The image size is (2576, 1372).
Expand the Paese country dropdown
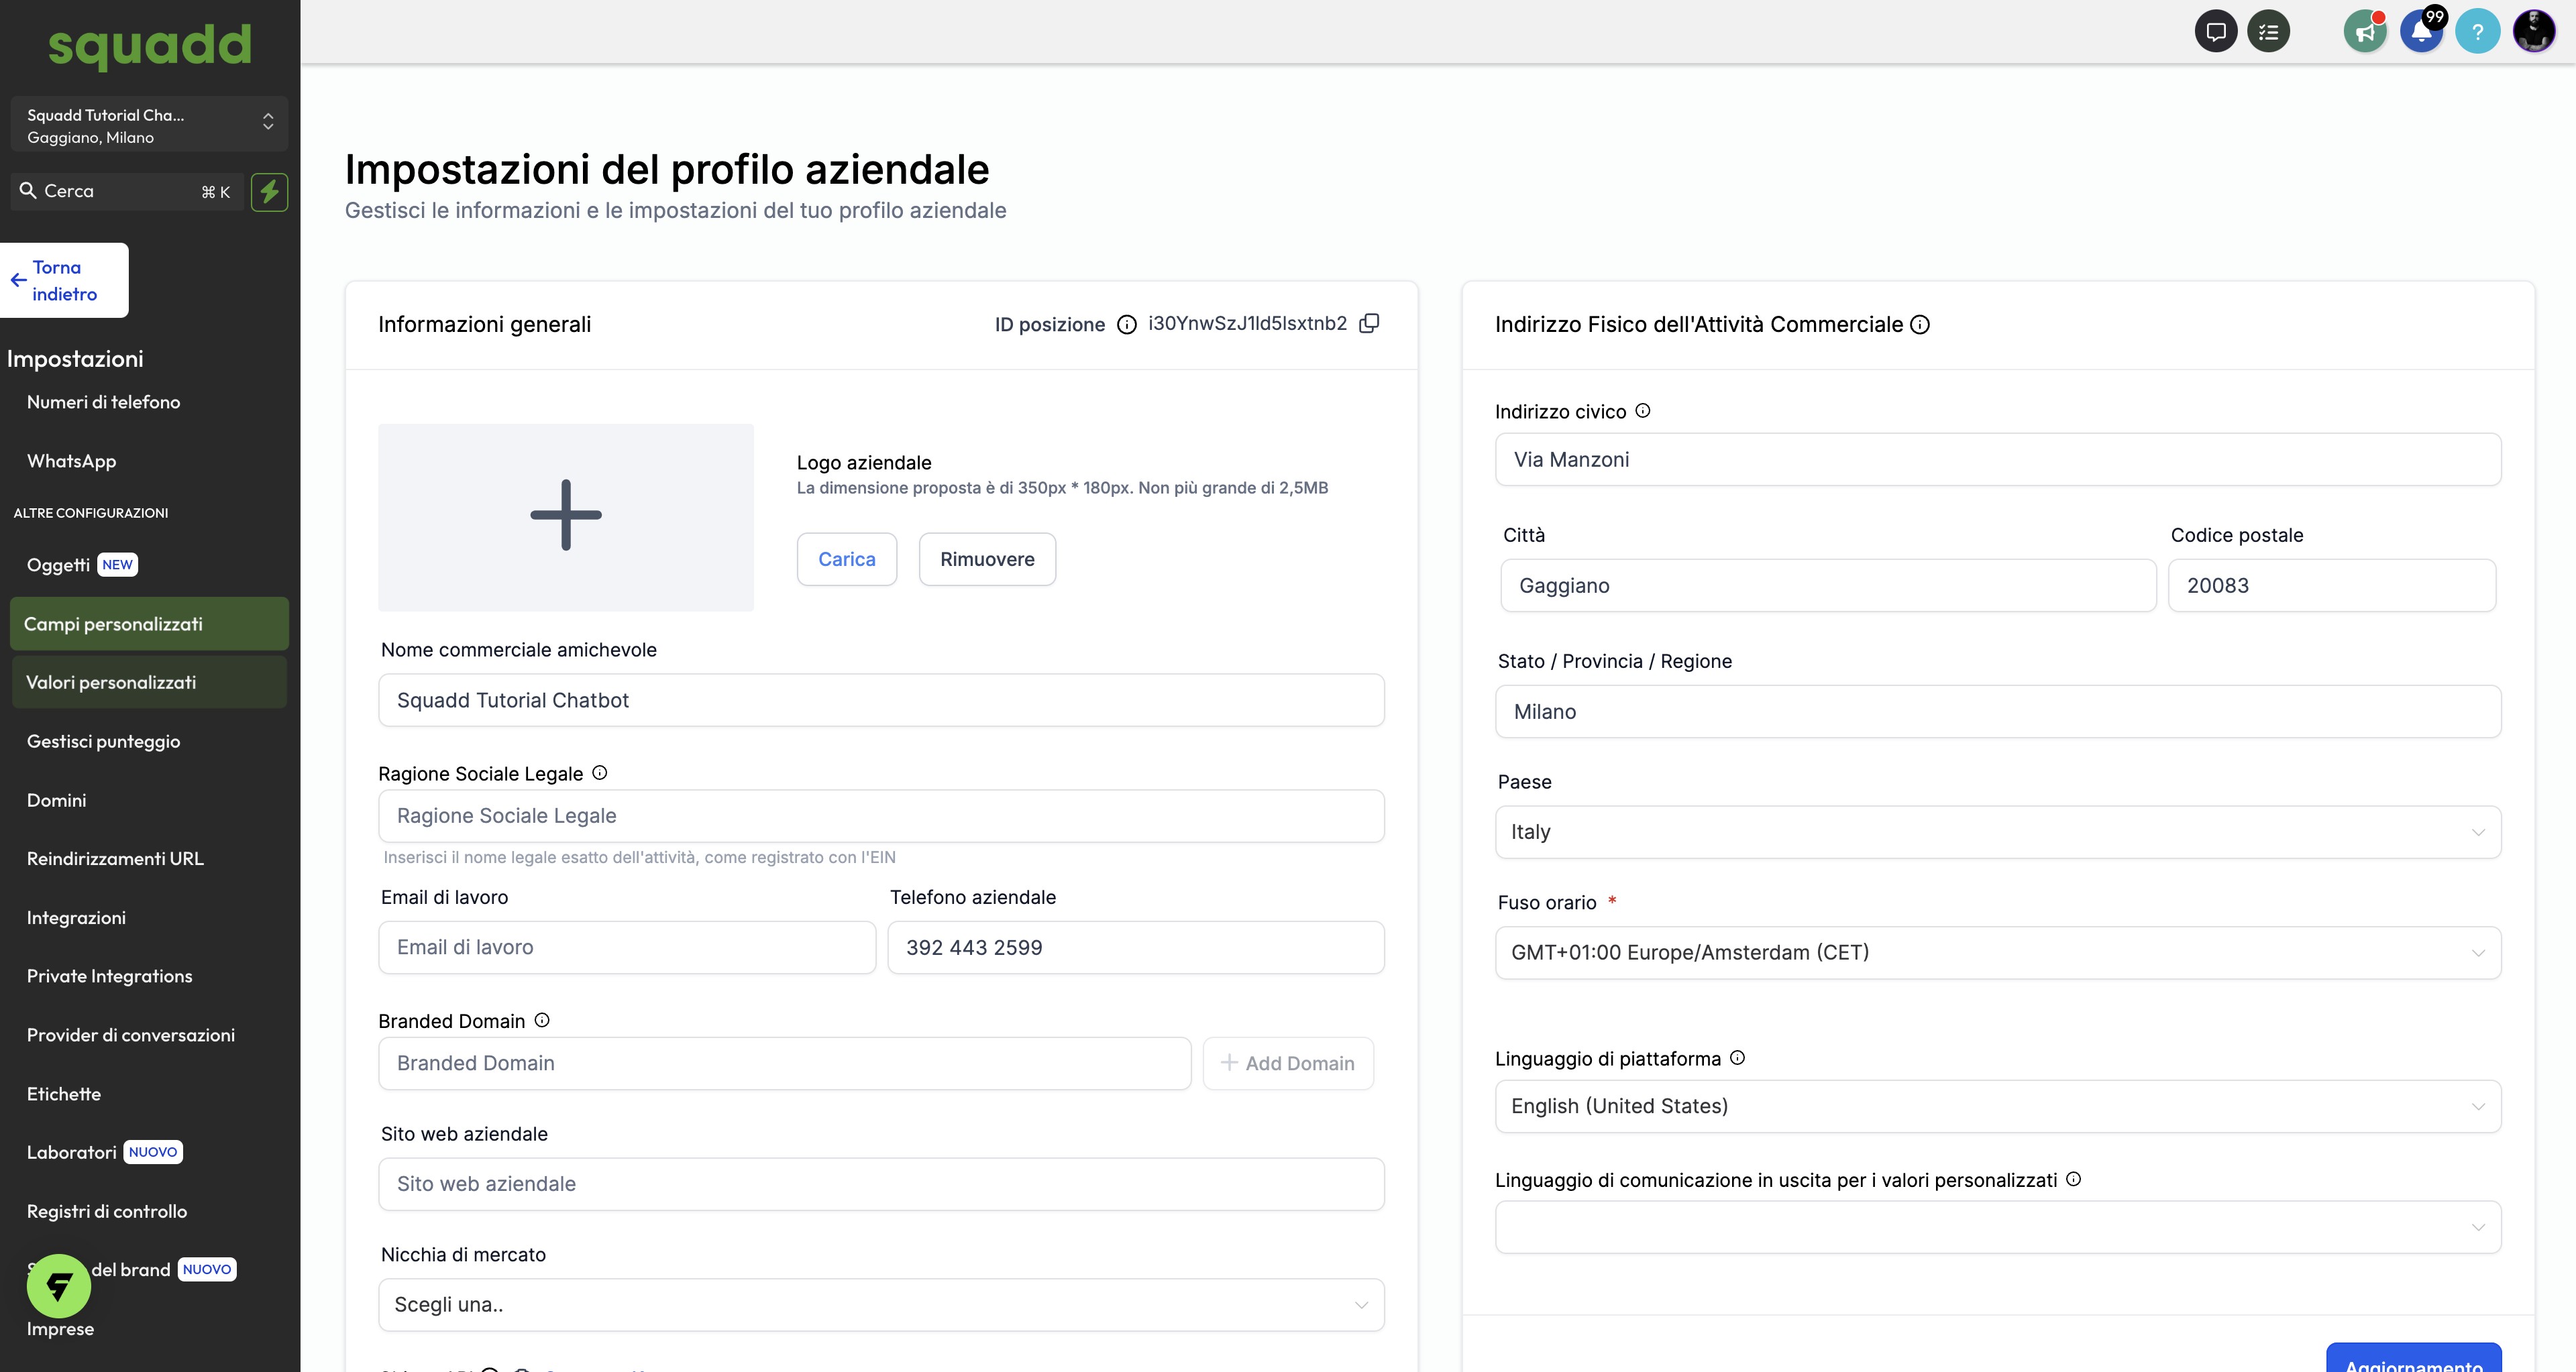click(x=1997, y=832)
